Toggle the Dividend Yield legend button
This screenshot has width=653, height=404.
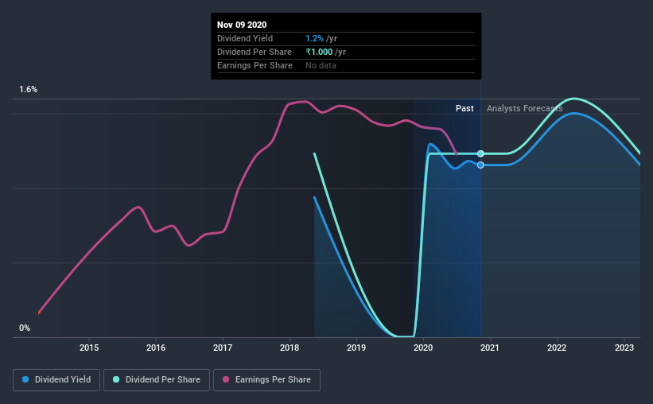[x=56, y=380]
